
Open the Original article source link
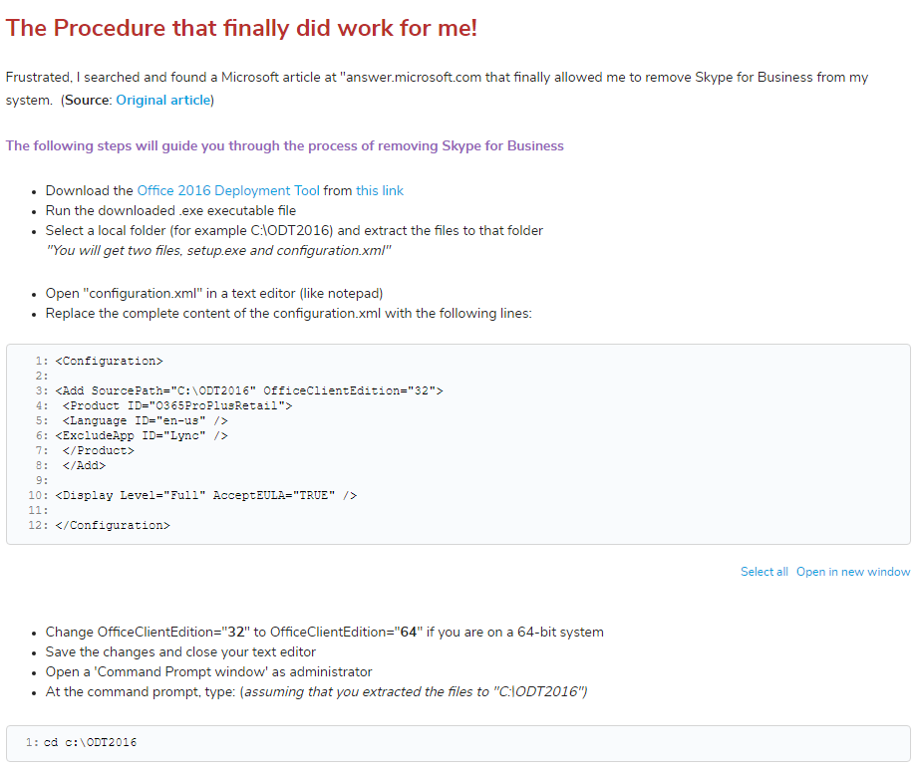(x=162, y=101)
